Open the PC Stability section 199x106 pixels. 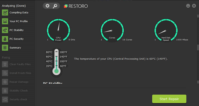tap(16, 30)
